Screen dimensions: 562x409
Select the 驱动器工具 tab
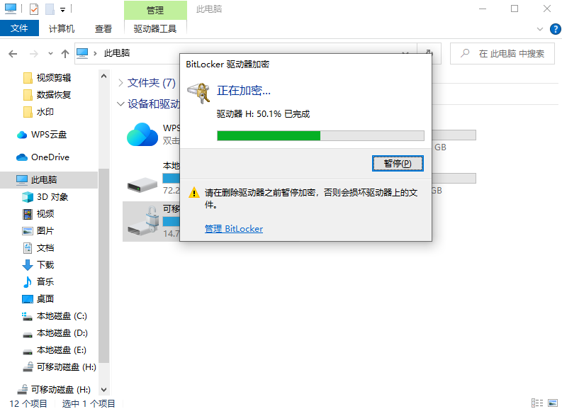tap(155, 28)
